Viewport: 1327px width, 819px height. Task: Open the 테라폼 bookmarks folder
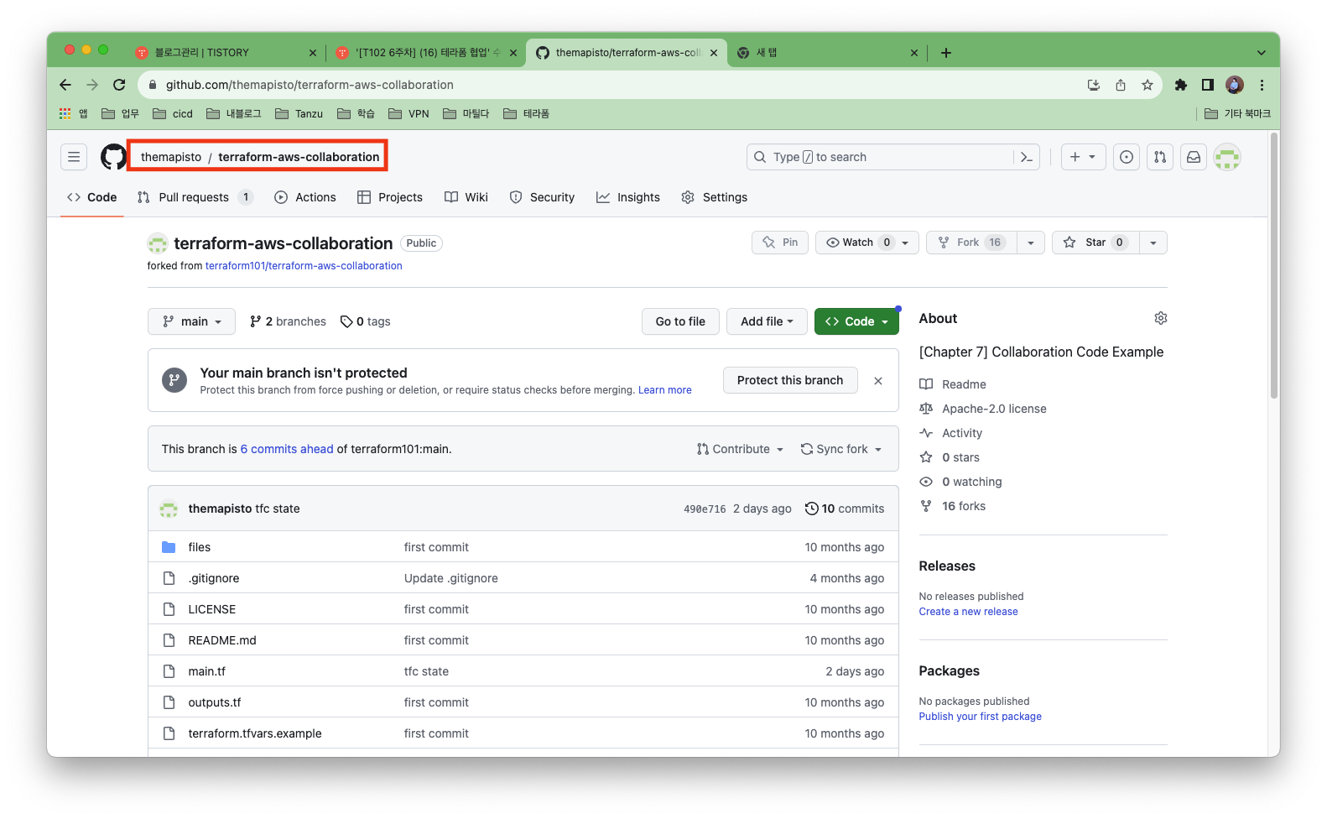point(526,113)
